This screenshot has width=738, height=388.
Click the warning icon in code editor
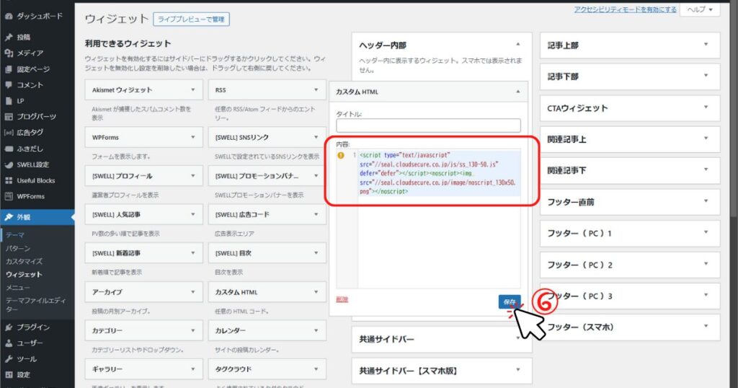pyautogui.click(x=341, y=155)
